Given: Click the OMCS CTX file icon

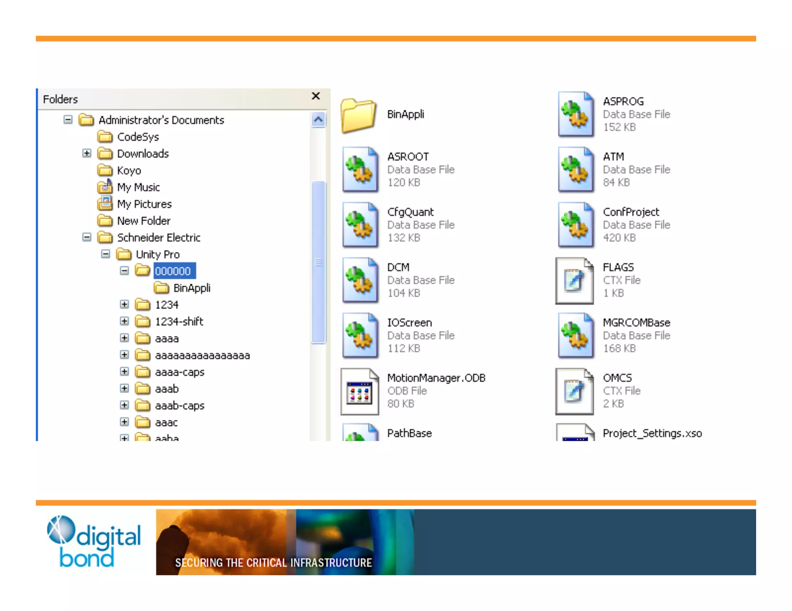Looking at the screenshot, I should pos(575,391).
